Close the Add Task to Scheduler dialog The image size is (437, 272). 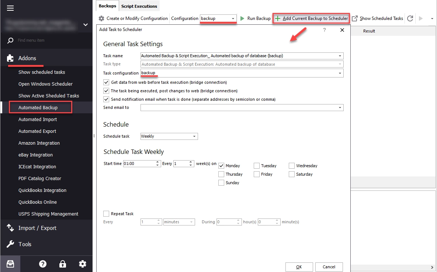pyautogui.click(x=342, y=30)
